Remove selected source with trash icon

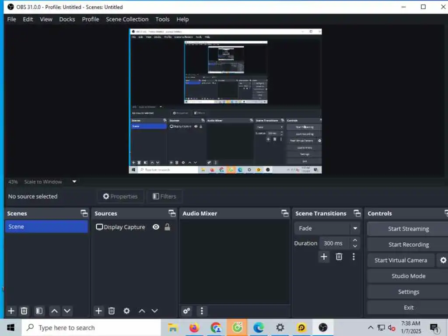pyautogui.click(x=112, y=311)
